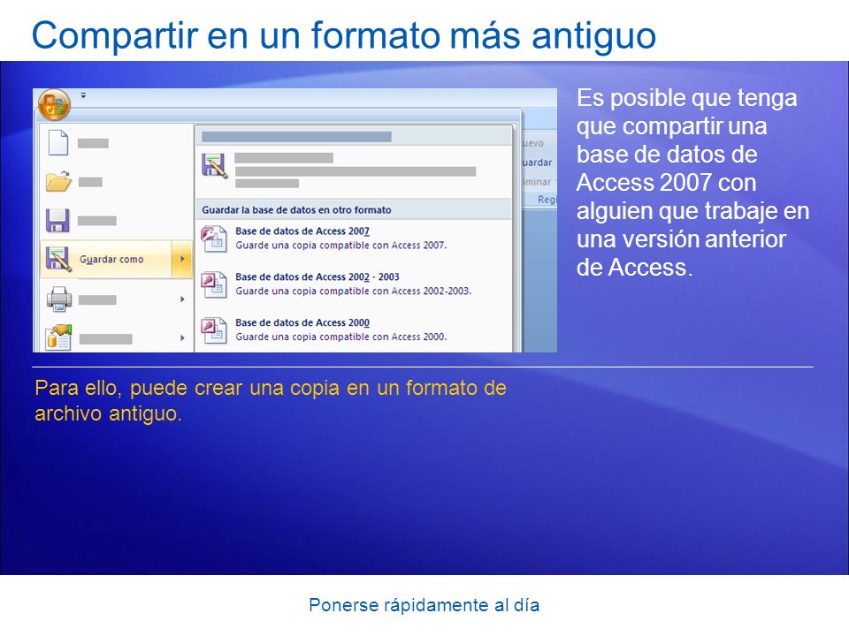The image size is (849, 636).
Task: Expand the submenu arrow beside the database checklist icon
Action: tap(182, 338)
